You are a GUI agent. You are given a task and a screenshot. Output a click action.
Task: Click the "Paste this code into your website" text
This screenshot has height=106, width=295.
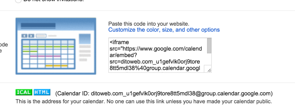click(149, 24)
